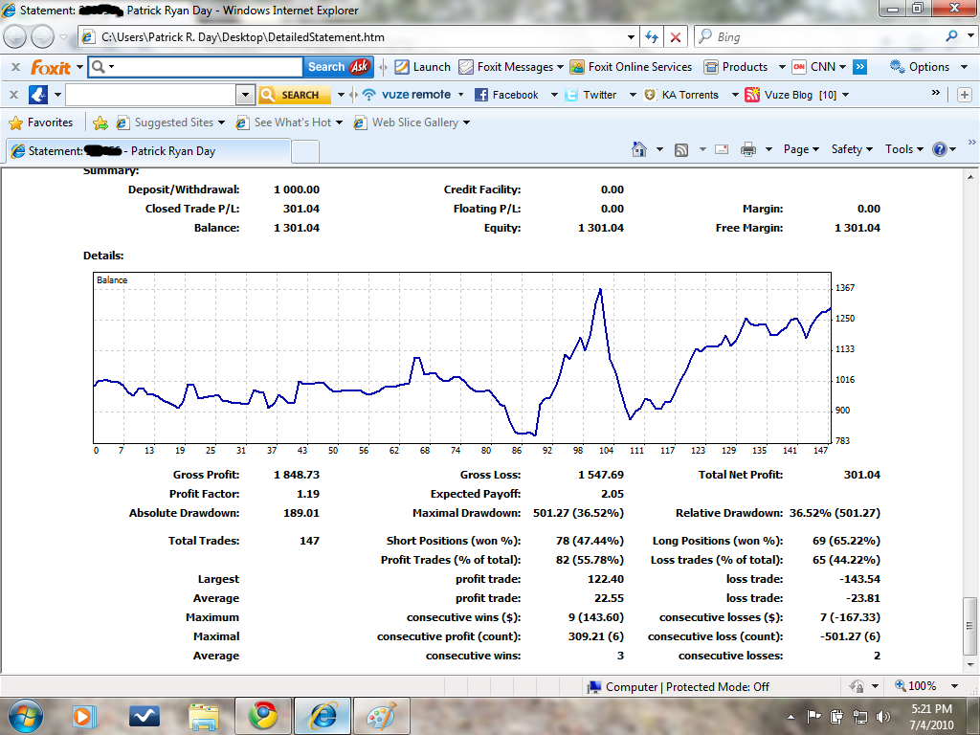The image size is (980, 735).
Task: Click the RSS feeds icon
Action: click(681, 149)
